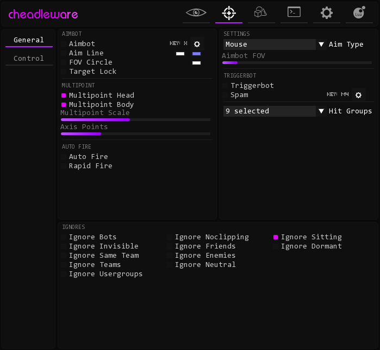Click the Hit Groups dropdown arrow
Screen dimensions: 380x350
pyautogui.click(x=321, y=111)
